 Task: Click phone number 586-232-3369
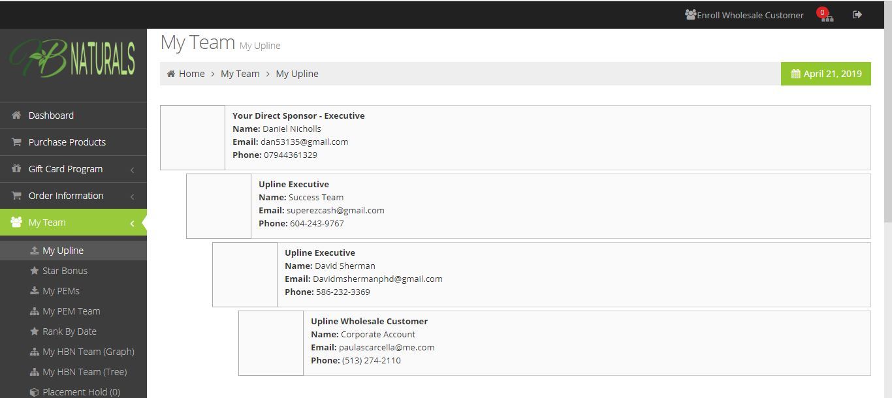(343, 292)
